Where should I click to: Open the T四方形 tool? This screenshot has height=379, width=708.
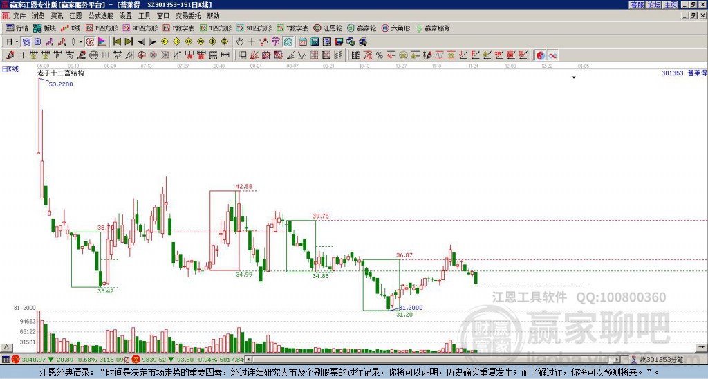click(x=216, y=28)
